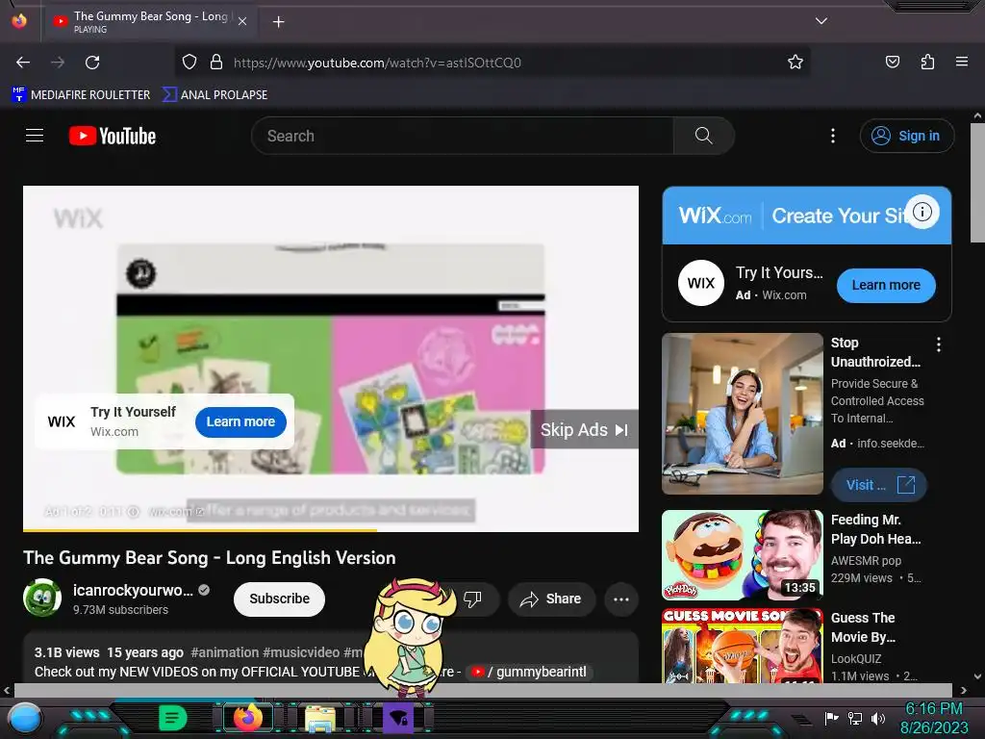
Task: Open File Explorer from taskbar
Action: pos(320,719)
